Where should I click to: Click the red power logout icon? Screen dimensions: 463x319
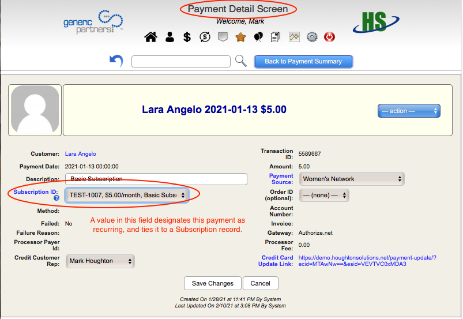pos(330,37)
